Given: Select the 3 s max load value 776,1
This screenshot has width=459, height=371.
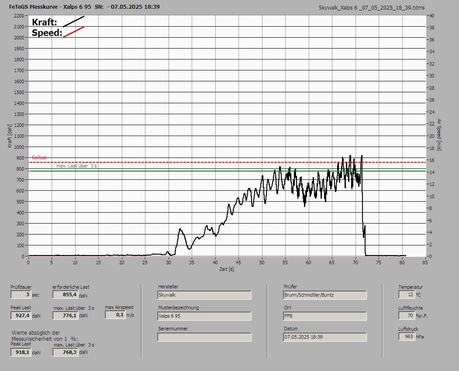Looking at the screenshot, I should pyautogui.click(x=65, y=315).
